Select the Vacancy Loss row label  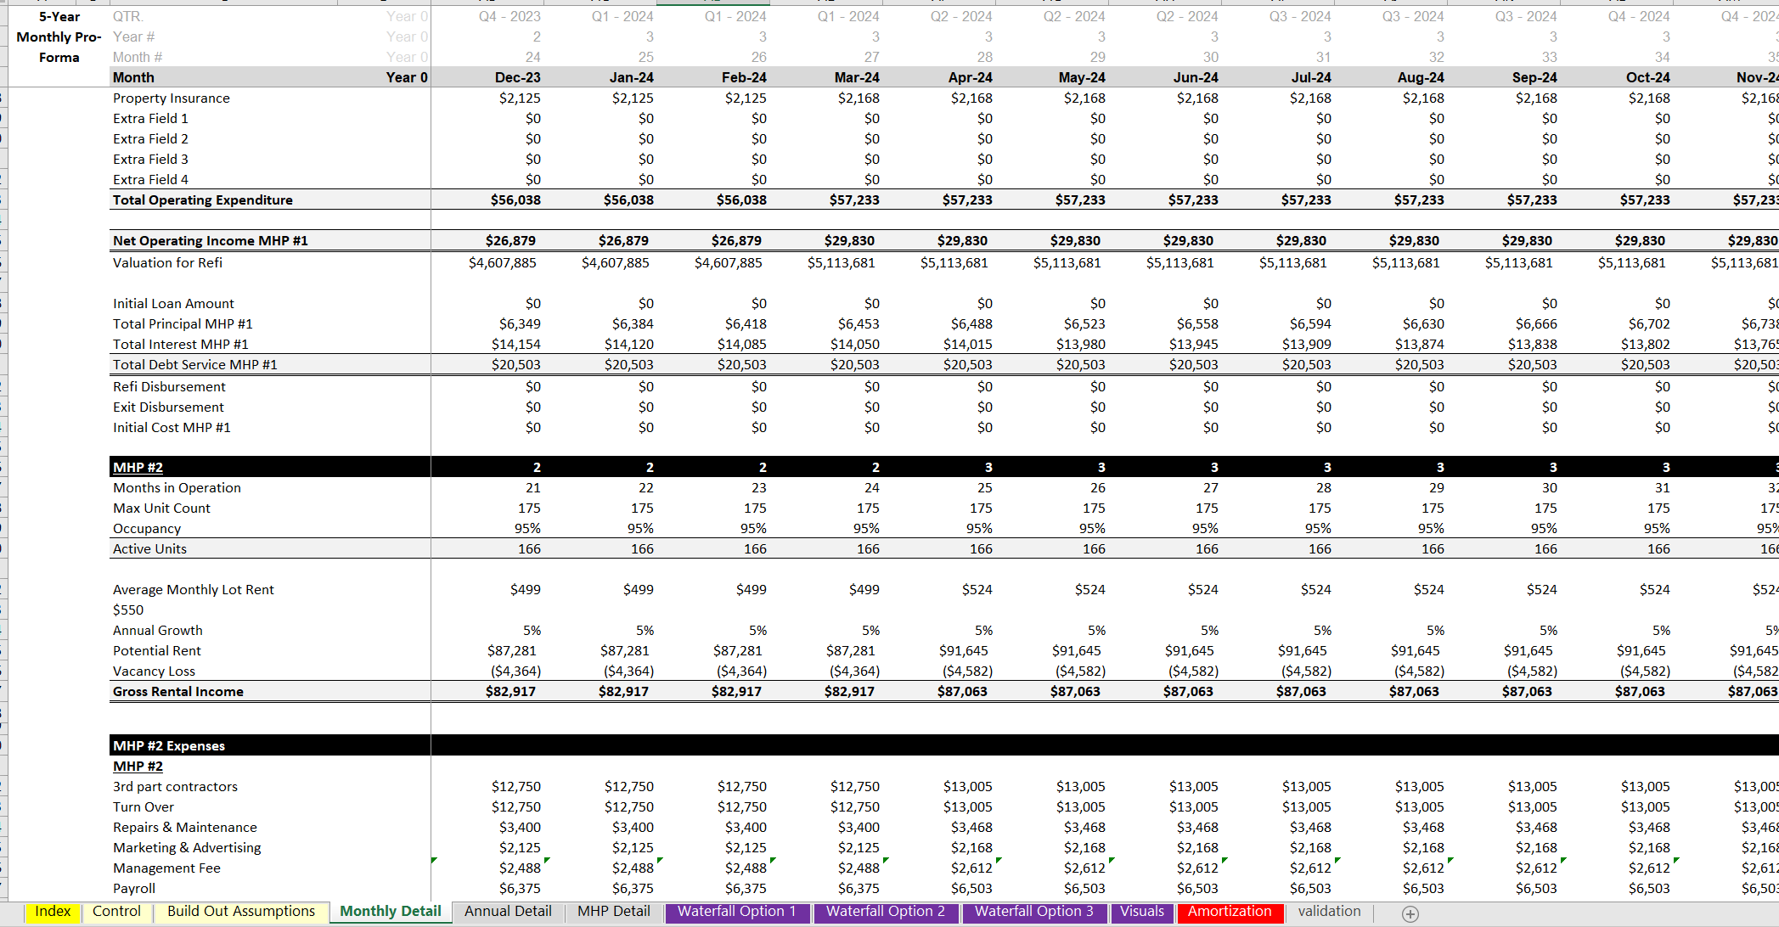pyautogui.click(x=155, y=671)
